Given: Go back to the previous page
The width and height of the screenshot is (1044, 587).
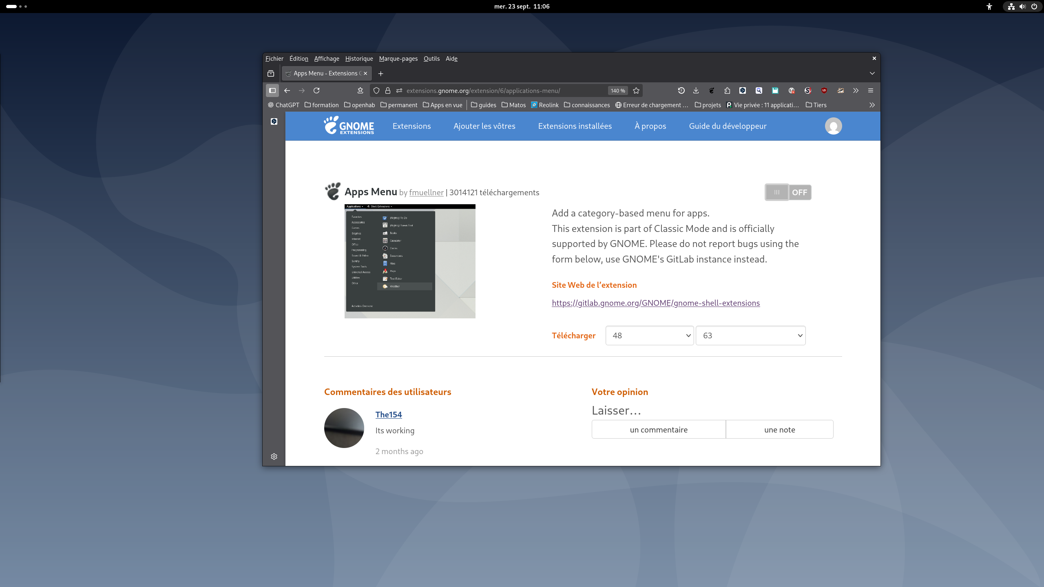Looking at the screenshot, I should point(287,90).
